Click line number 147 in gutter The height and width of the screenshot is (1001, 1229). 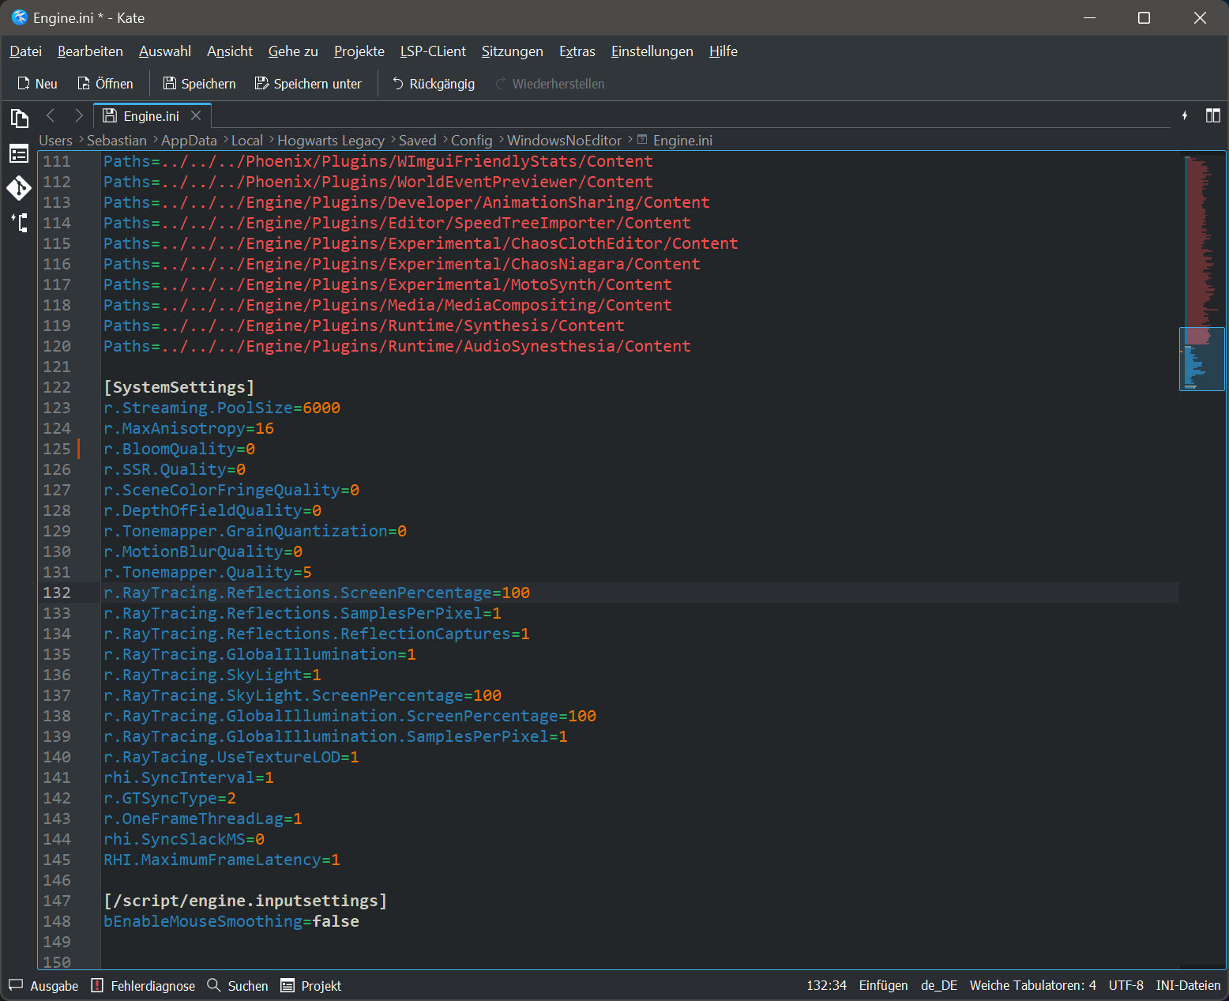pyautogui.click(x=57, y=901)
